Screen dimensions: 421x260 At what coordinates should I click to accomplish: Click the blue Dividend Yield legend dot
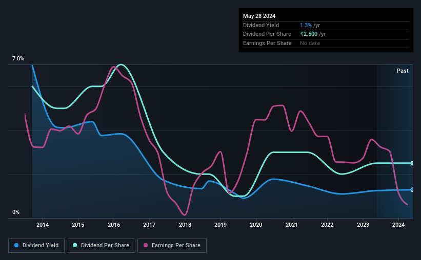[x=16, y=245]
